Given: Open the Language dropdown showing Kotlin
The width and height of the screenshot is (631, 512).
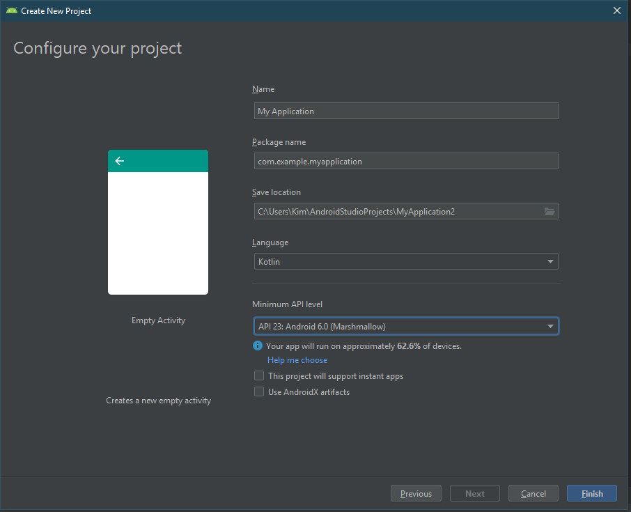Looking at the screenshot, I should pyautogui.click(x=405, y=261).
